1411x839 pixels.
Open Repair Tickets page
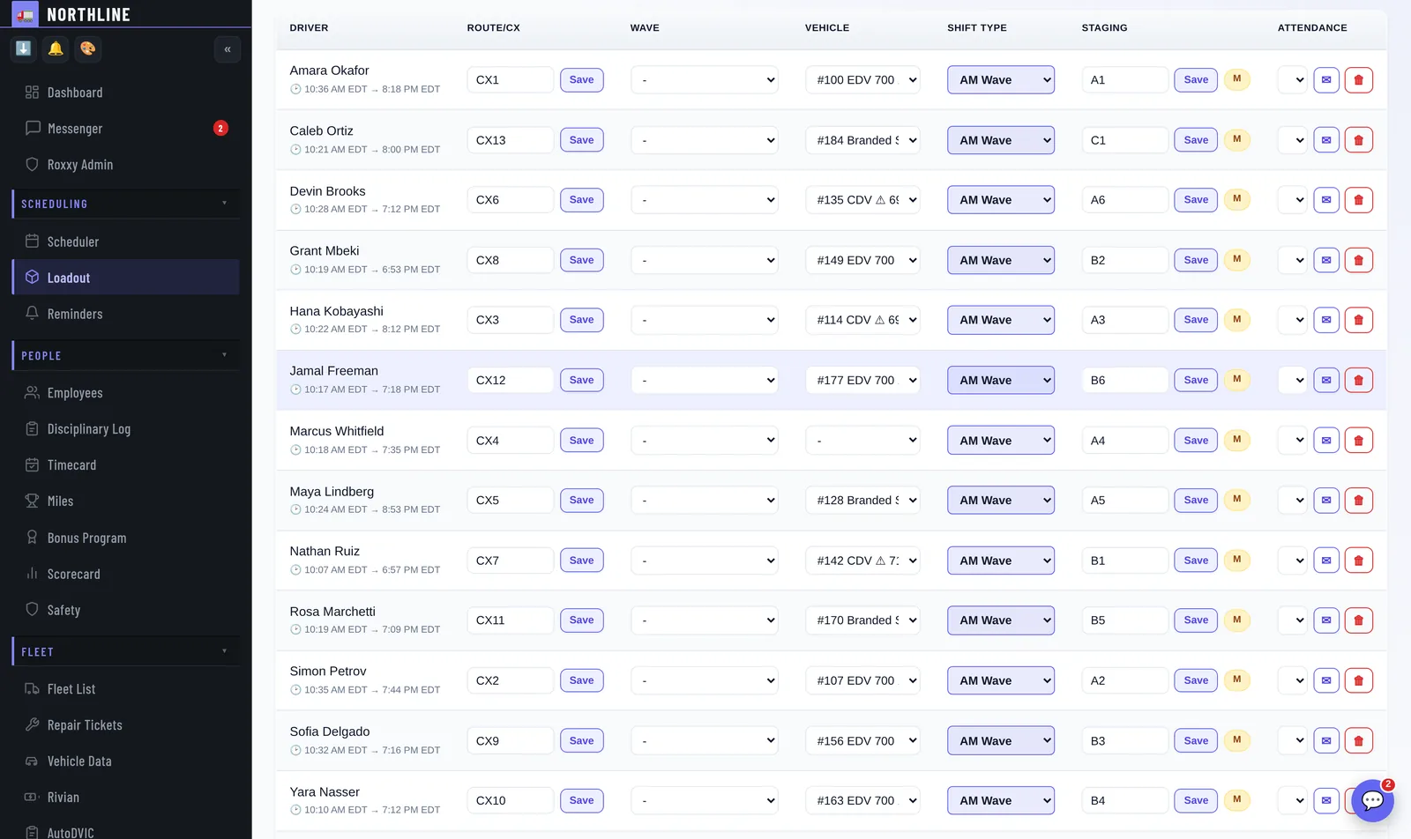point(125,725)
